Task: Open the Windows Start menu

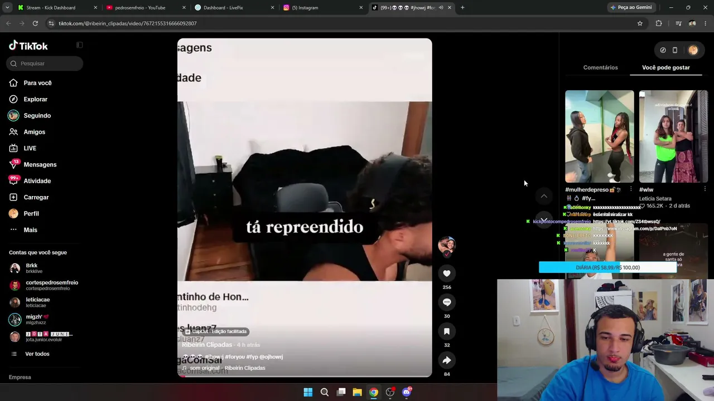Action: click(308, 392)
